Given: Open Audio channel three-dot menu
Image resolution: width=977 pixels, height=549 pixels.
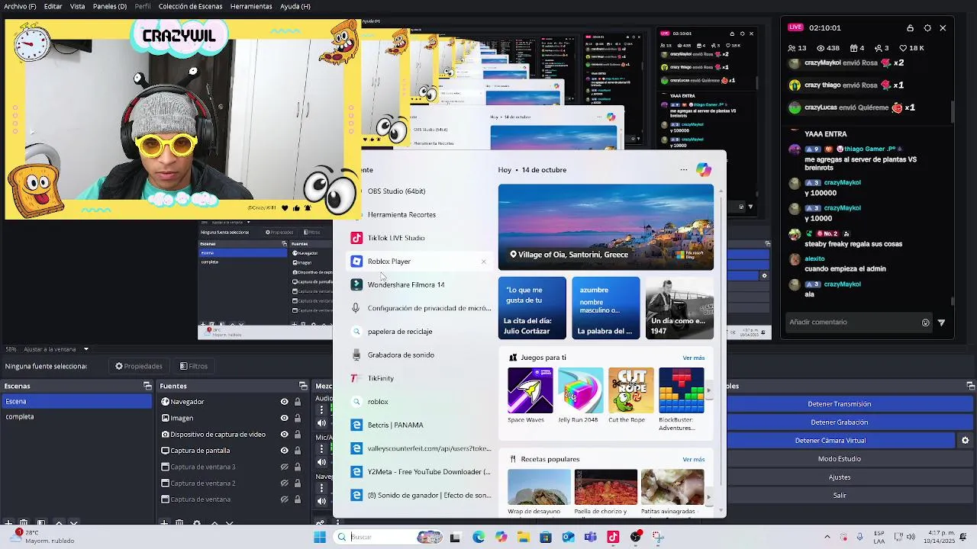Looking at the screenshot, I should [x=322, y=409].
